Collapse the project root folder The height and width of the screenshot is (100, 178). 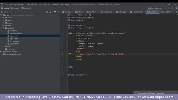click(1, 15)
